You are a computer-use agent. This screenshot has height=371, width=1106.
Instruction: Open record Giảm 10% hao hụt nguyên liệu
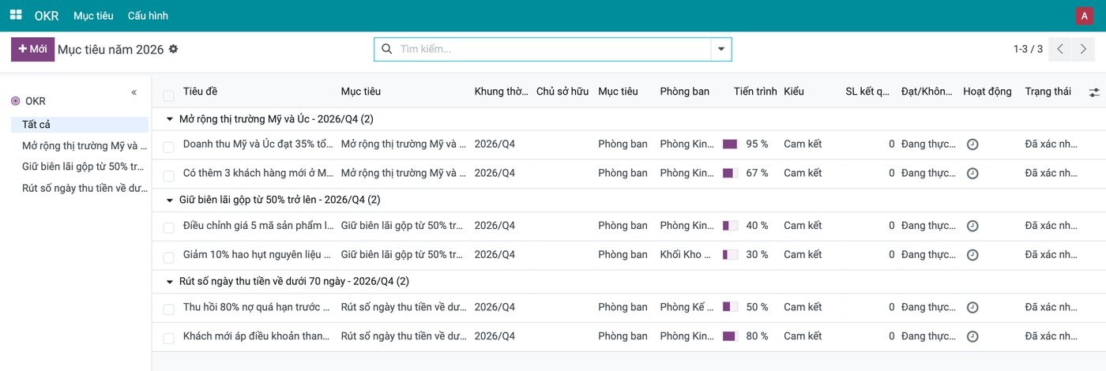coord(258,254)
